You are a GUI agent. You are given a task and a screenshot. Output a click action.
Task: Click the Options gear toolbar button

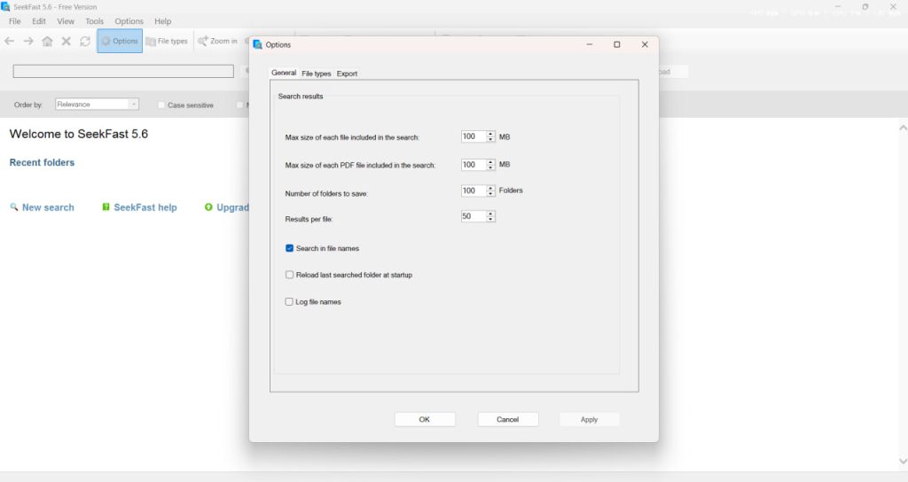point(120,41)
